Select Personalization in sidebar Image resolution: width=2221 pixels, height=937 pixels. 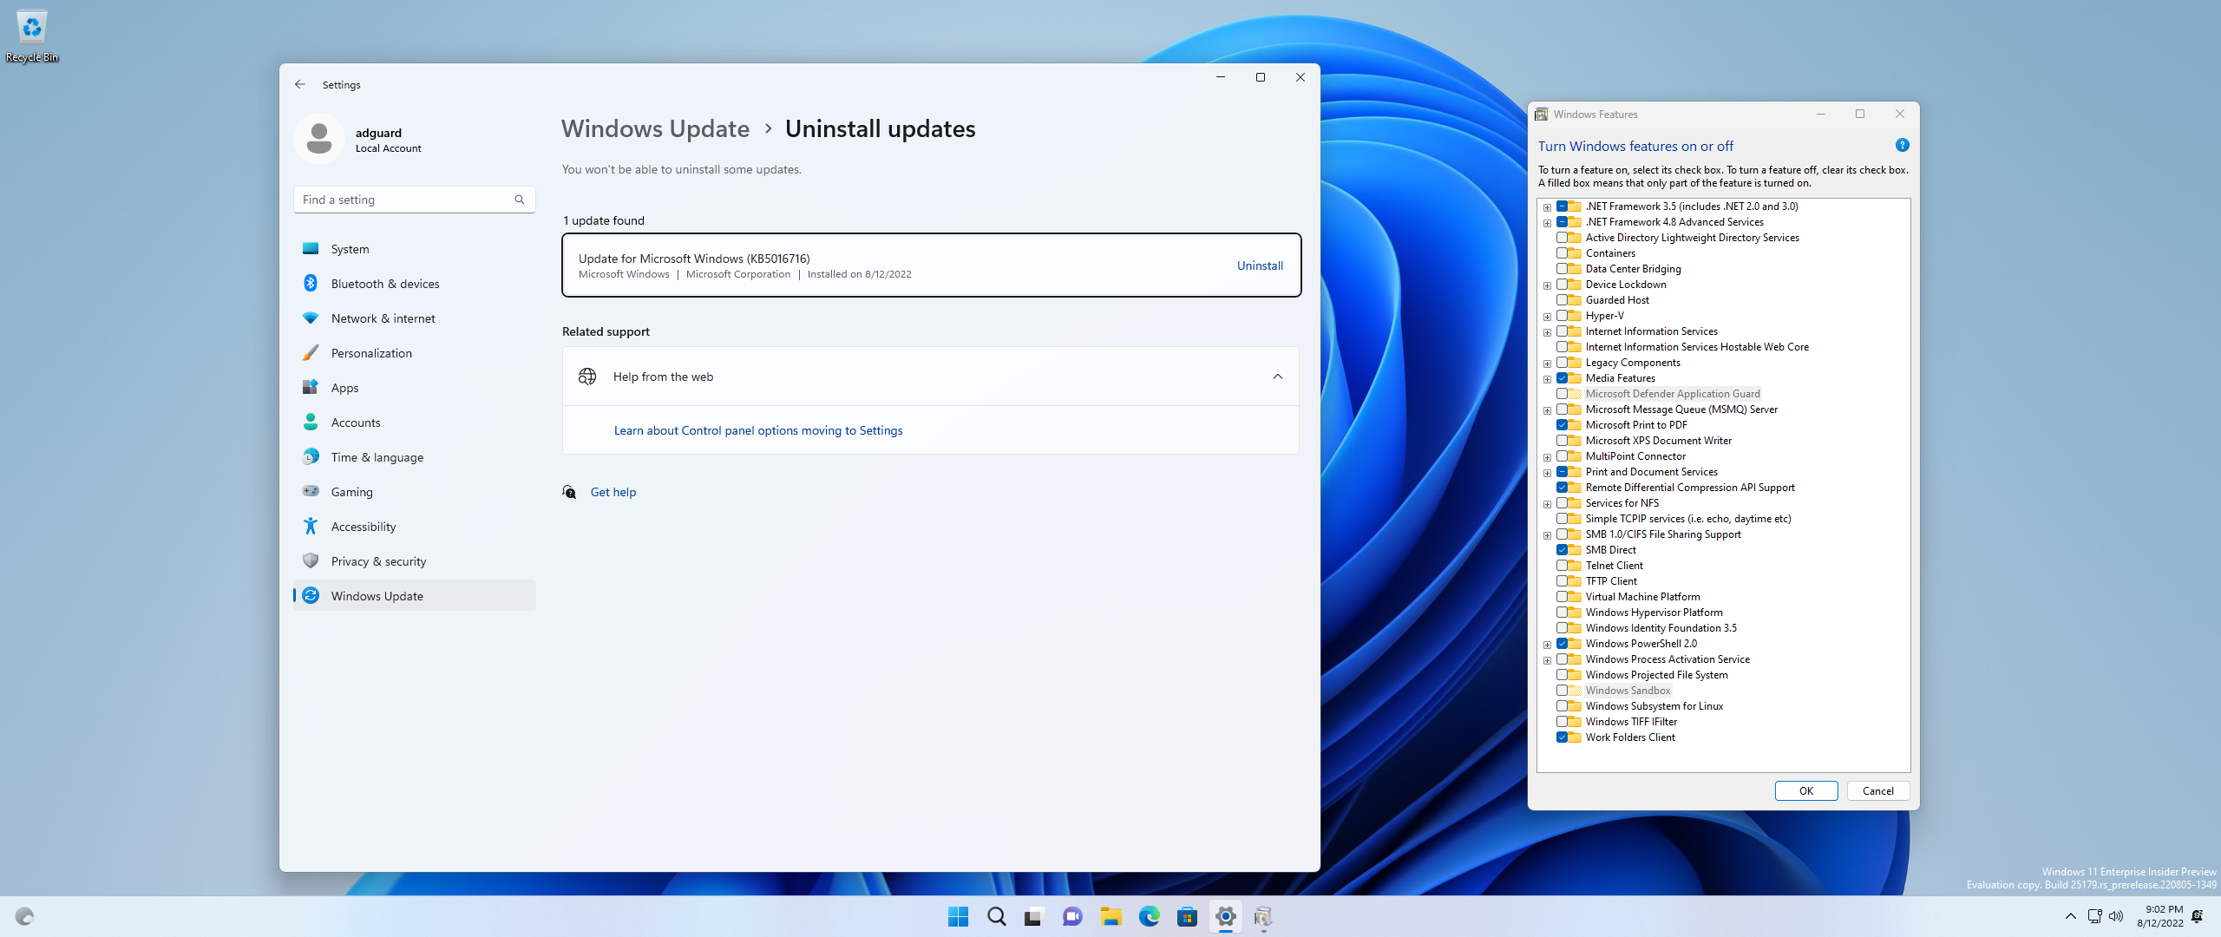pos(415,353)
